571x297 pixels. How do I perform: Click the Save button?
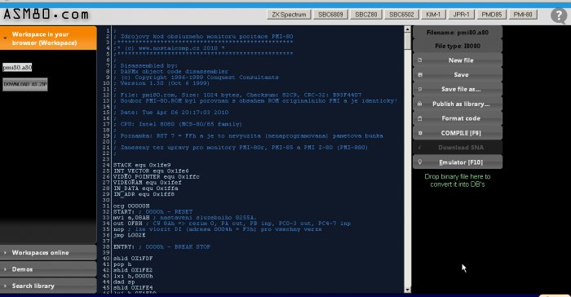(458, 75)
